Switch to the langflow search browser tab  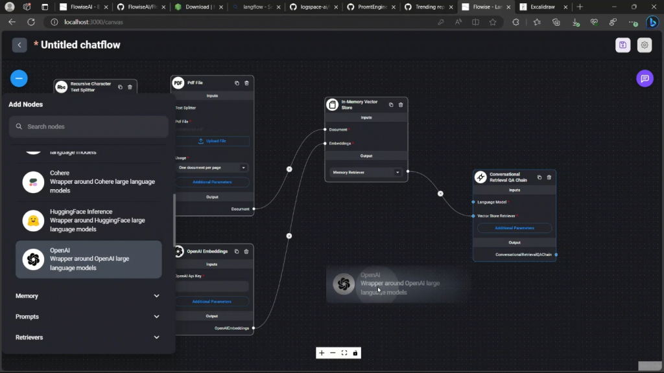[x=257, y=6]
